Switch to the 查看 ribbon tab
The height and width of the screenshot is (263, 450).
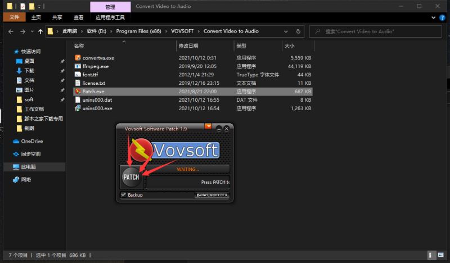coord(79,17)
